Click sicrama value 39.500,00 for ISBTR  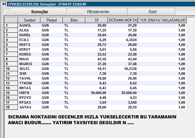click(129, 93)
